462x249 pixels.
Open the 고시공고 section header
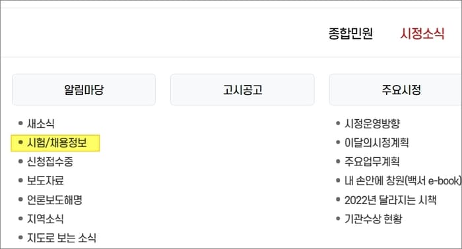[242, 90]
